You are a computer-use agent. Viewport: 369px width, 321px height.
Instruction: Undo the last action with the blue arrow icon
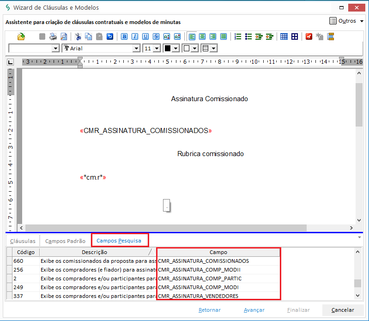point(110,36)
